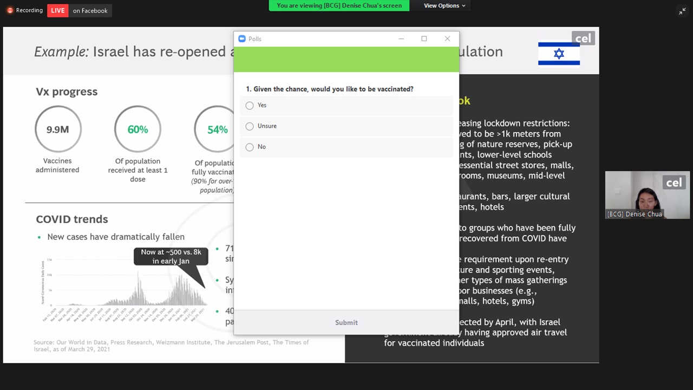This screenshot has width=693, height=390.
Task: Click the red recording indicator icon
Action: pyautogui.click(x=10, y=10)
